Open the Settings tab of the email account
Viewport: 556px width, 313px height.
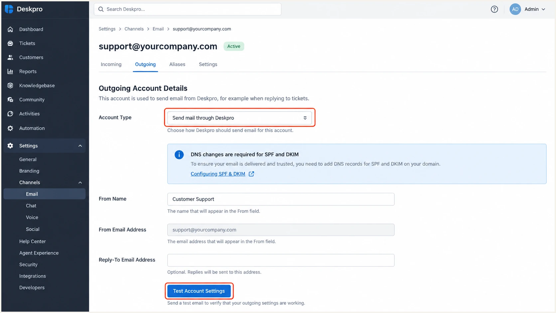pyautogui.click(x=208, y=65)
